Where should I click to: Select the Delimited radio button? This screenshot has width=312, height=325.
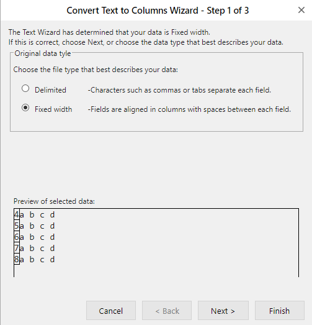click(x=25, y=88)
